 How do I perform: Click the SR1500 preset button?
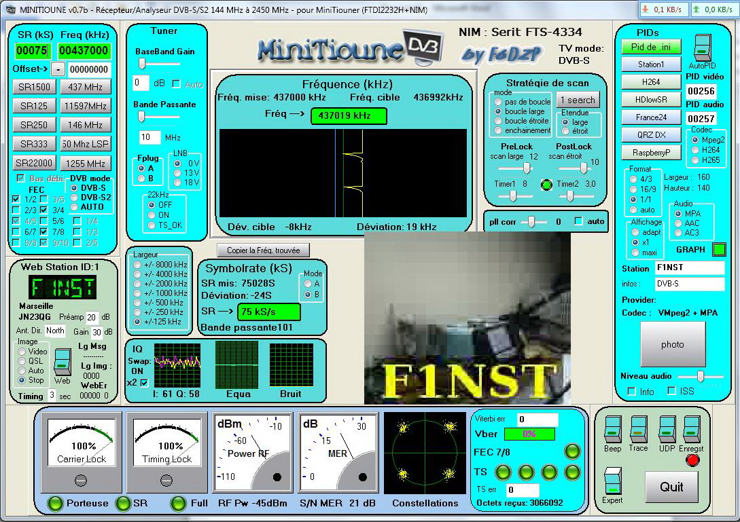[x=34, y=87]
